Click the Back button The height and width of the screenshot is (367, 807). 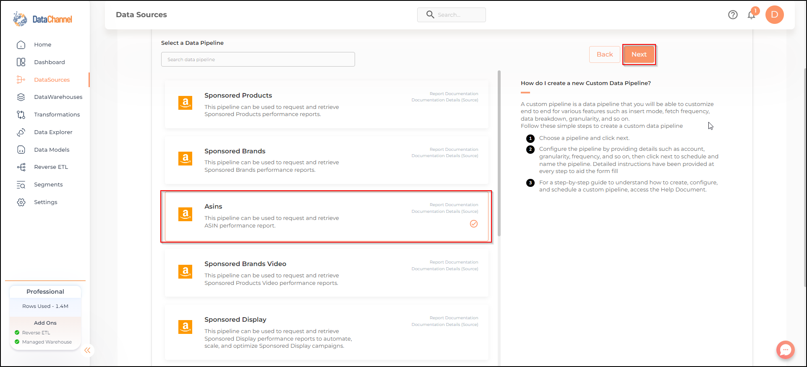(x=605, y=54)
